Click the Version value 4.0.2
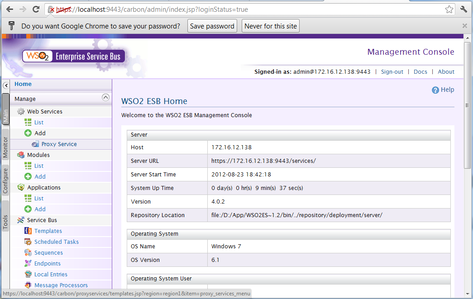This screenshot has width=473, height=299. [x=218, y=202]
